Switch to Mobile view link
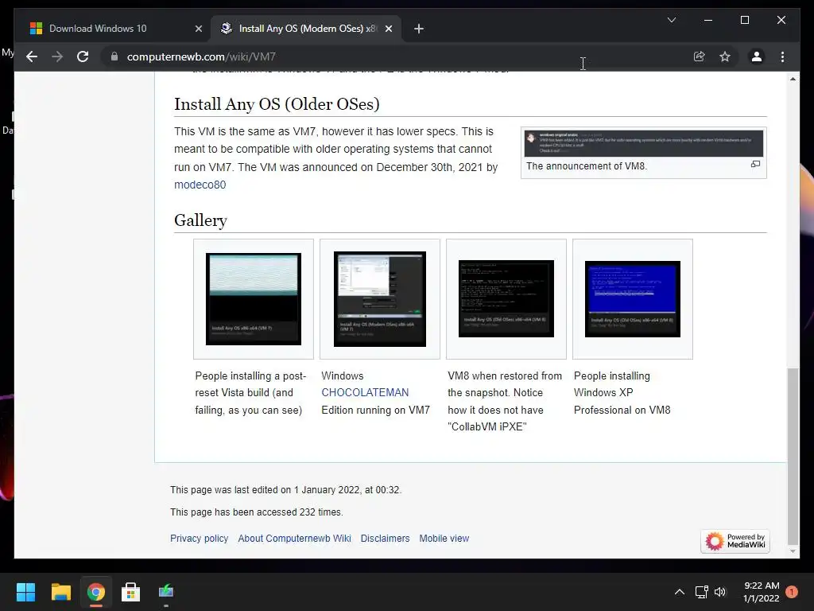Image resolution: width=814 pixels, height=611 pixels. [x=444, y=539]
